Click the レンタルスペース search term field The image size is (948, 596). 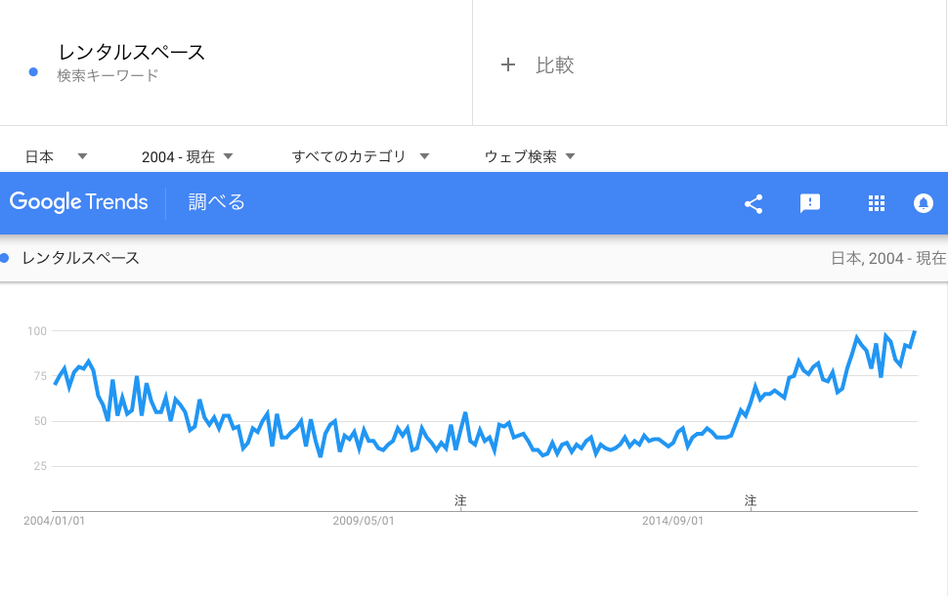coord(132,53)
